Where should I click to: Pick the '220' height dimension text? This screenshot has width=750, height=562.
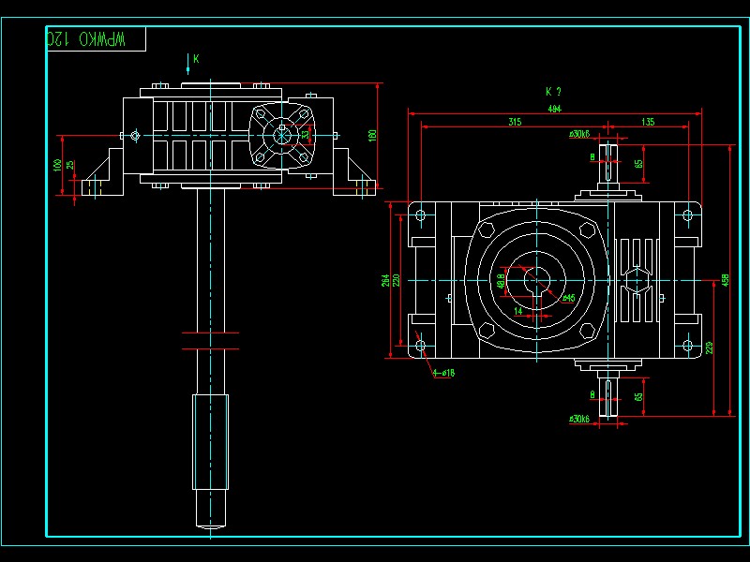396,280
